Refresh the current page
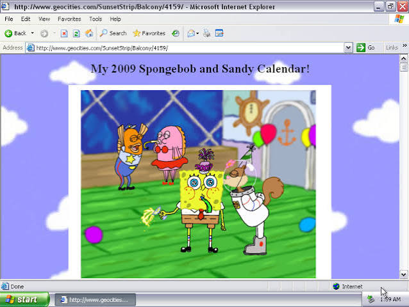The height and width of the screenshot is (307, 409). [76, 33]
